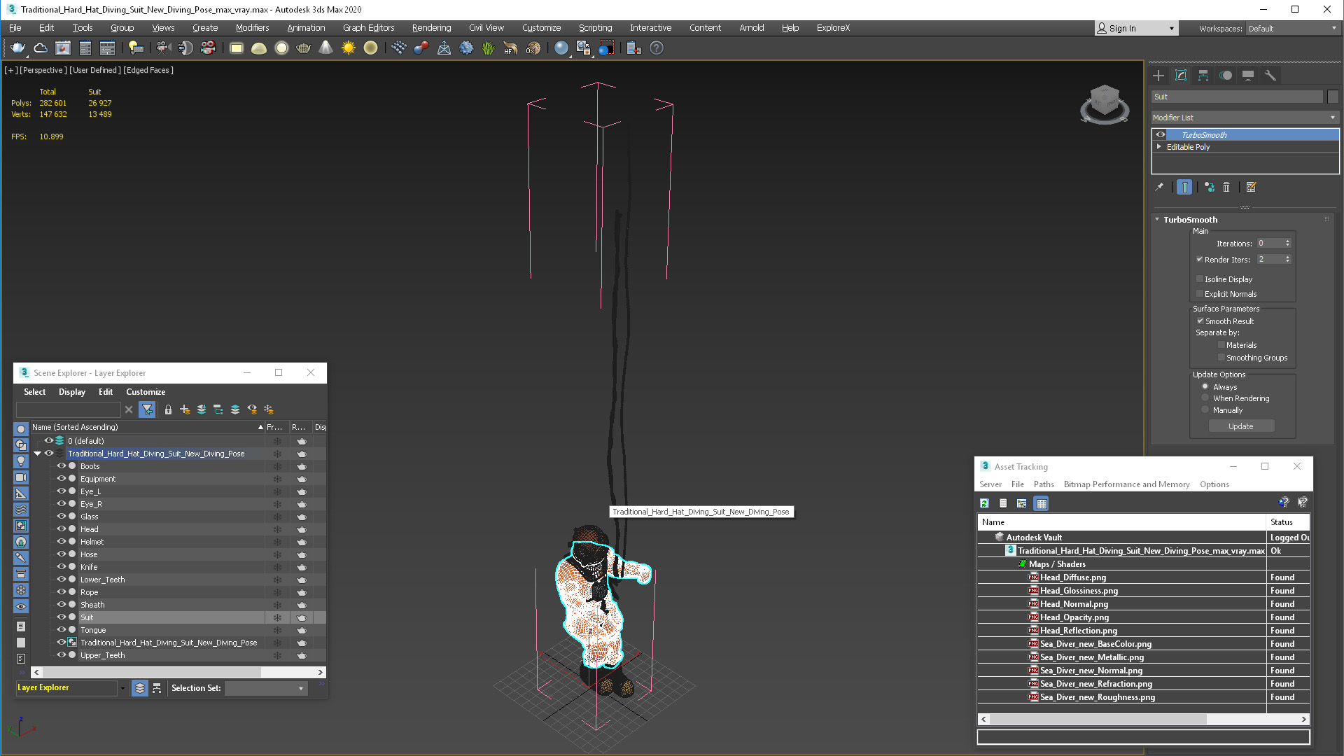The image size is (1344, 756).
Task: Enable the Explicit Normals checkbox
Action: (1200, 293)
